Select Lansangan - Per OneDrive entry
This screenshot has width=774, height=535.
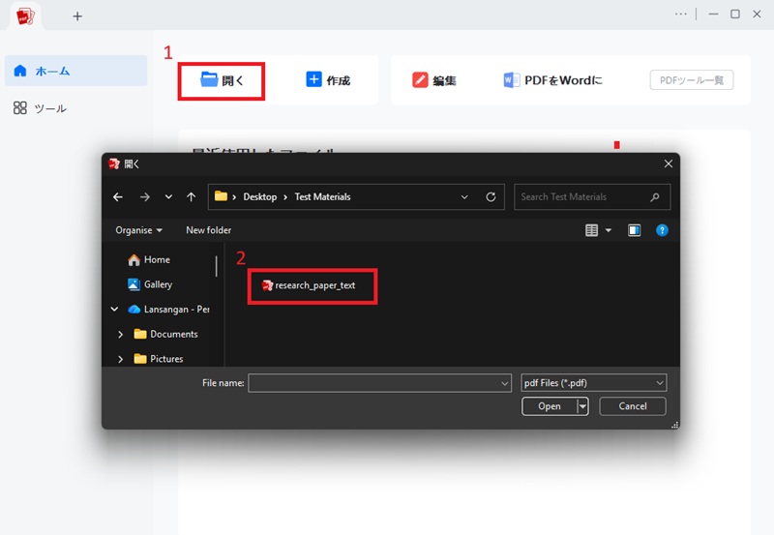(168, 310)
